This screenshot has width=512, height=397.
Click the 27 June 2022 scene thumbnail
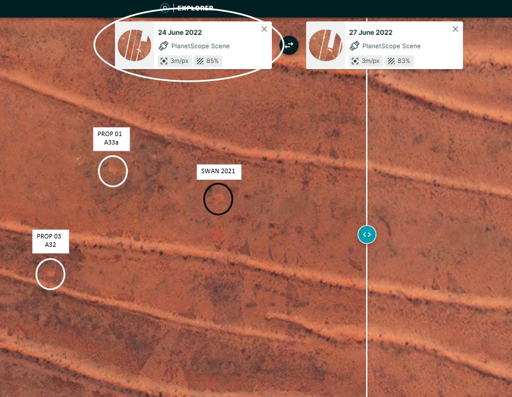(326, 46)
